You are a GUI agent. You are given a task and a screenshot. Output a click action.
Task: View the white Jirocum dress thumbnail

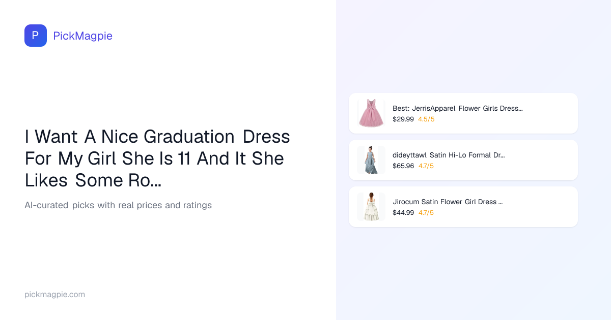click(x=371, y=207)
